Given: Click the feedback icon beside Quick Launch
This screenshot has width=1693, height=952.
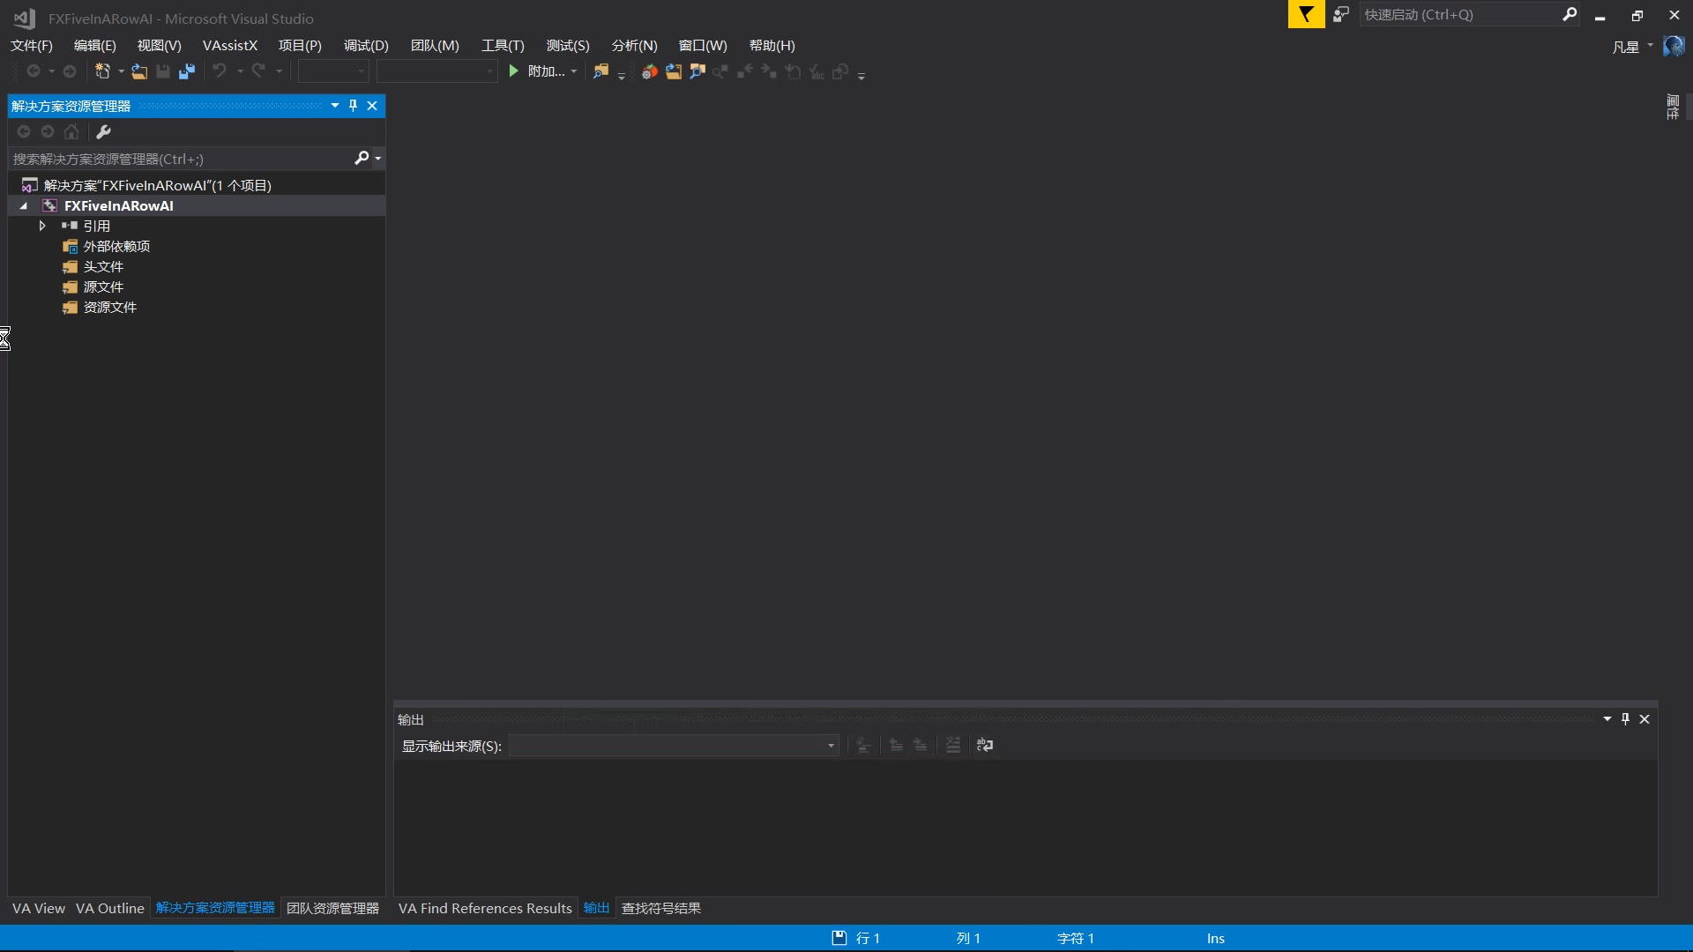Looking at the screenshot, I should 1341,15.
